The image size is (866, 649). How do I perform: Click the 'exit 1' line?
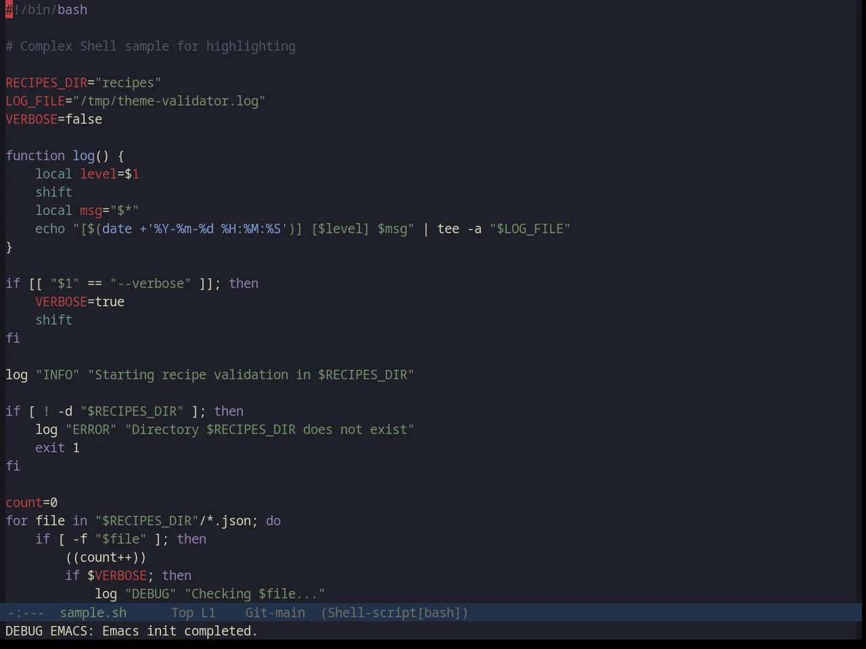[58, 448]
